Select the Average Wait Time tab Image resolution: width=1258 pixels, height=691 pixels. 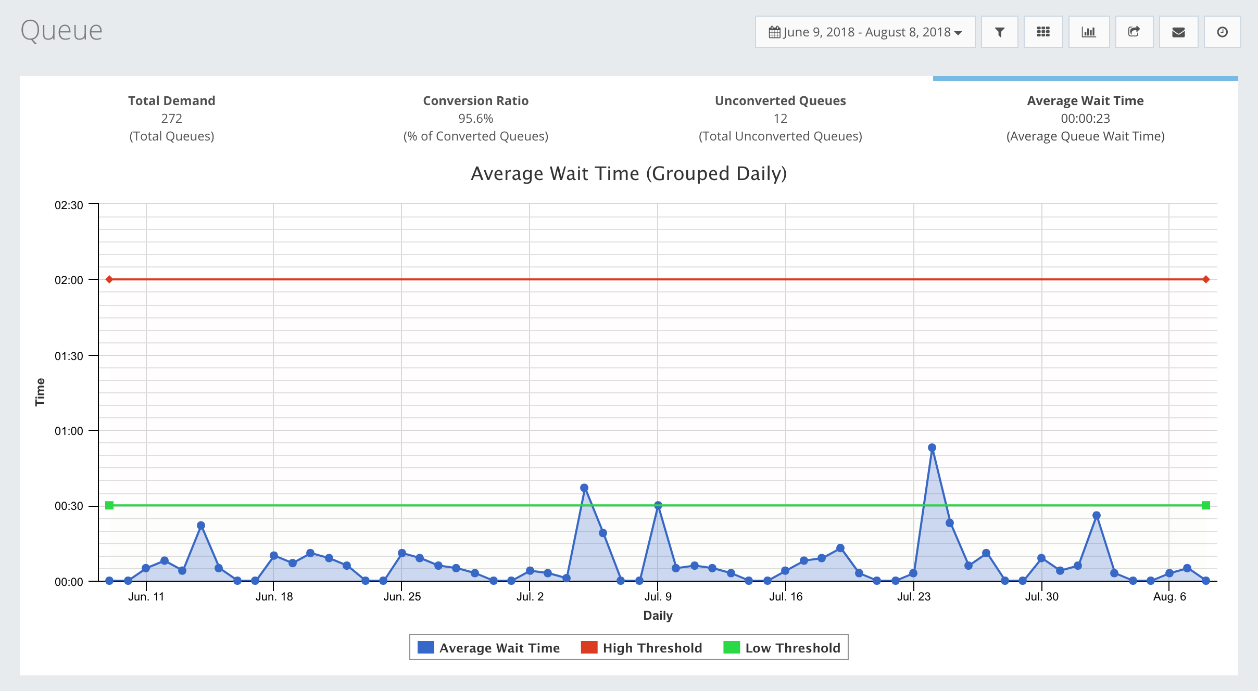pyautogui.click(x=1085, y=118)
